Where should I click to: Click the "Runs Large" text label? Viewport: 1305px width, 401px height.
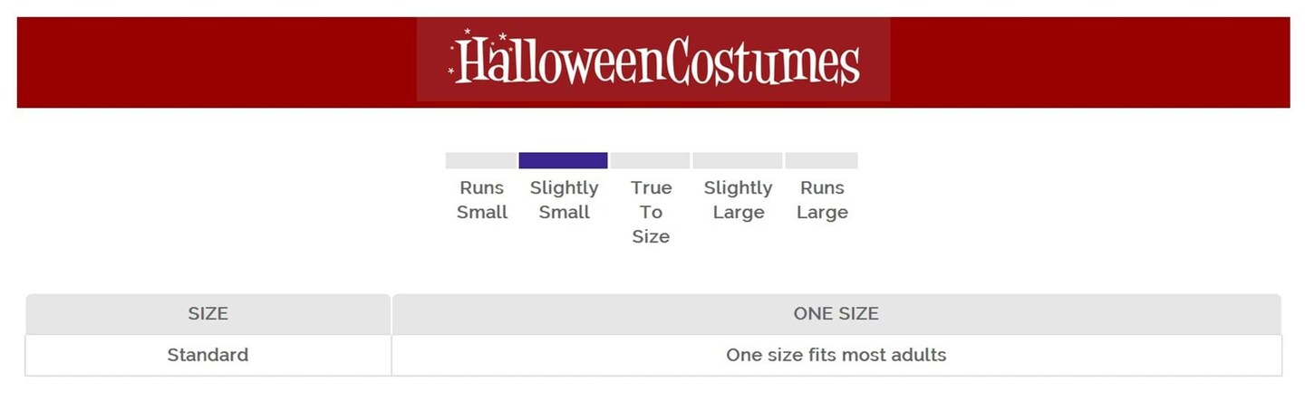(x=822, y=200)
